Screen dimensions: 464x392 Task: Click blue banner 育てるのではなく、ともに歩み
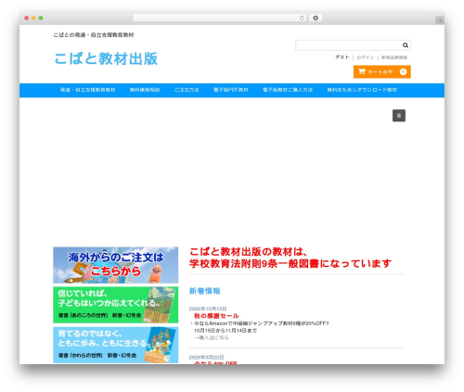[116, 345]
